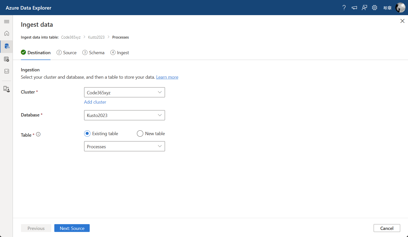
Task: Close the Ingest data panel
Action: coord(402,21)
